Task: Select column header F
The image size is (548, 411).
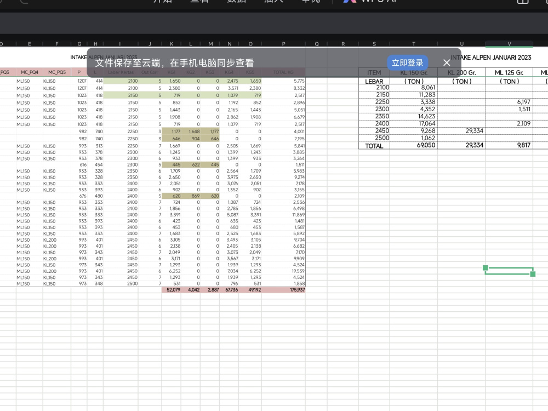Action: [x=56, y=44]
